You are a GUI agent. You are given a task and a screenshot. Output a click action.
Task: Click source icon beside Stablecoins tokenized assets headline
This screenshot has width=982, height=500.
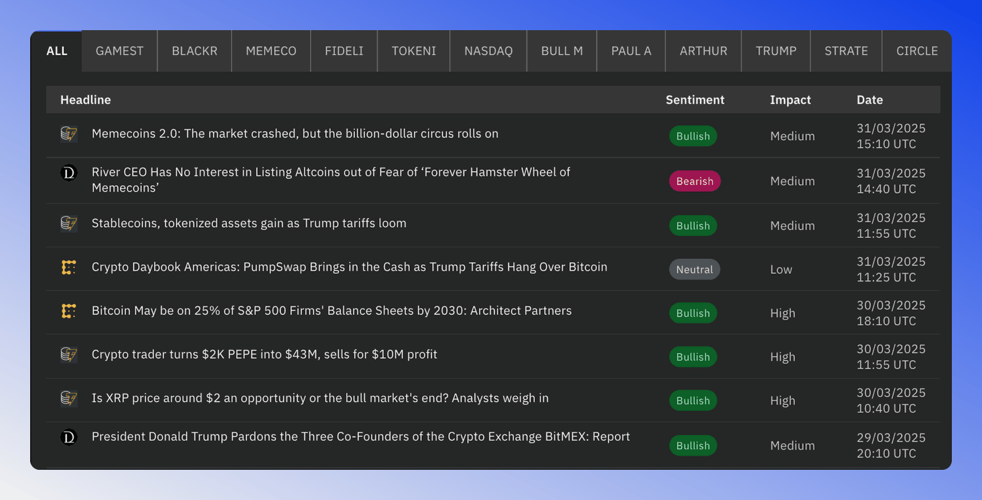click(x=69, y=224)
